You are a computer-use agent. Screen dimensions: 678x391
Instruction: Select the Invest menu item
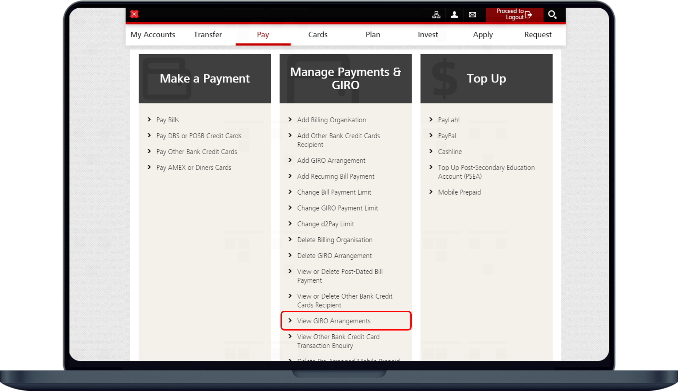[428, 34]
